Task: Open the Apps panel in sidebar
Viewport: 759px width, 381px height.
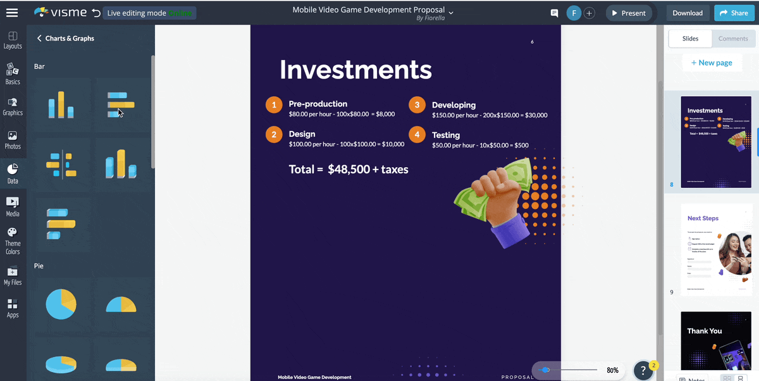Action: click(x=13, y=308)
